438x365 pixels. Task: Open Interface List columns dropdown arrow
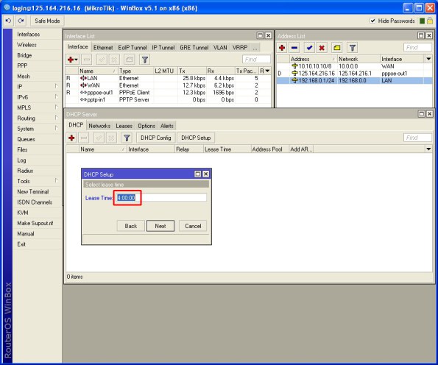(267, 71)
